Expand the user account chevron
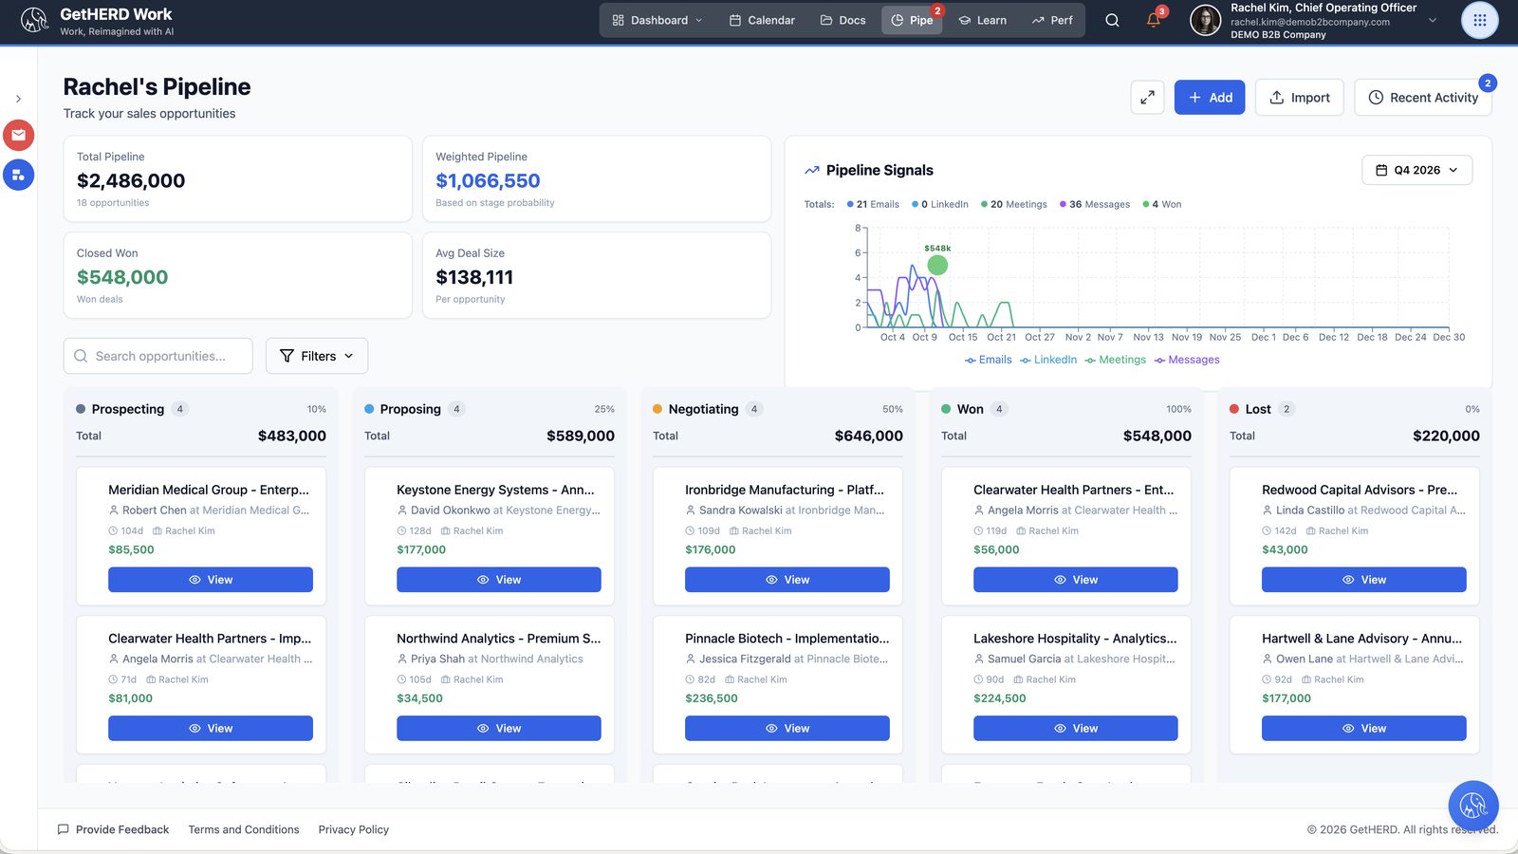The image size is (1518, 854). pyautogui.click(x=1433, y=20)
